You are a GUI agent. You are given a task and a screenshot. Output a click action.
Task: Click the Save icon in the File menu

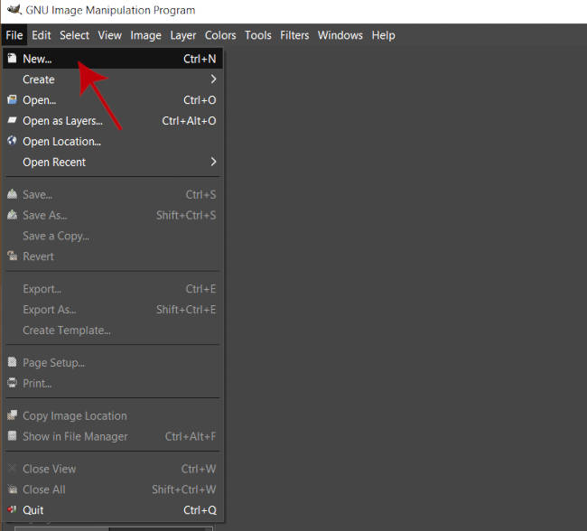point(12,194)
